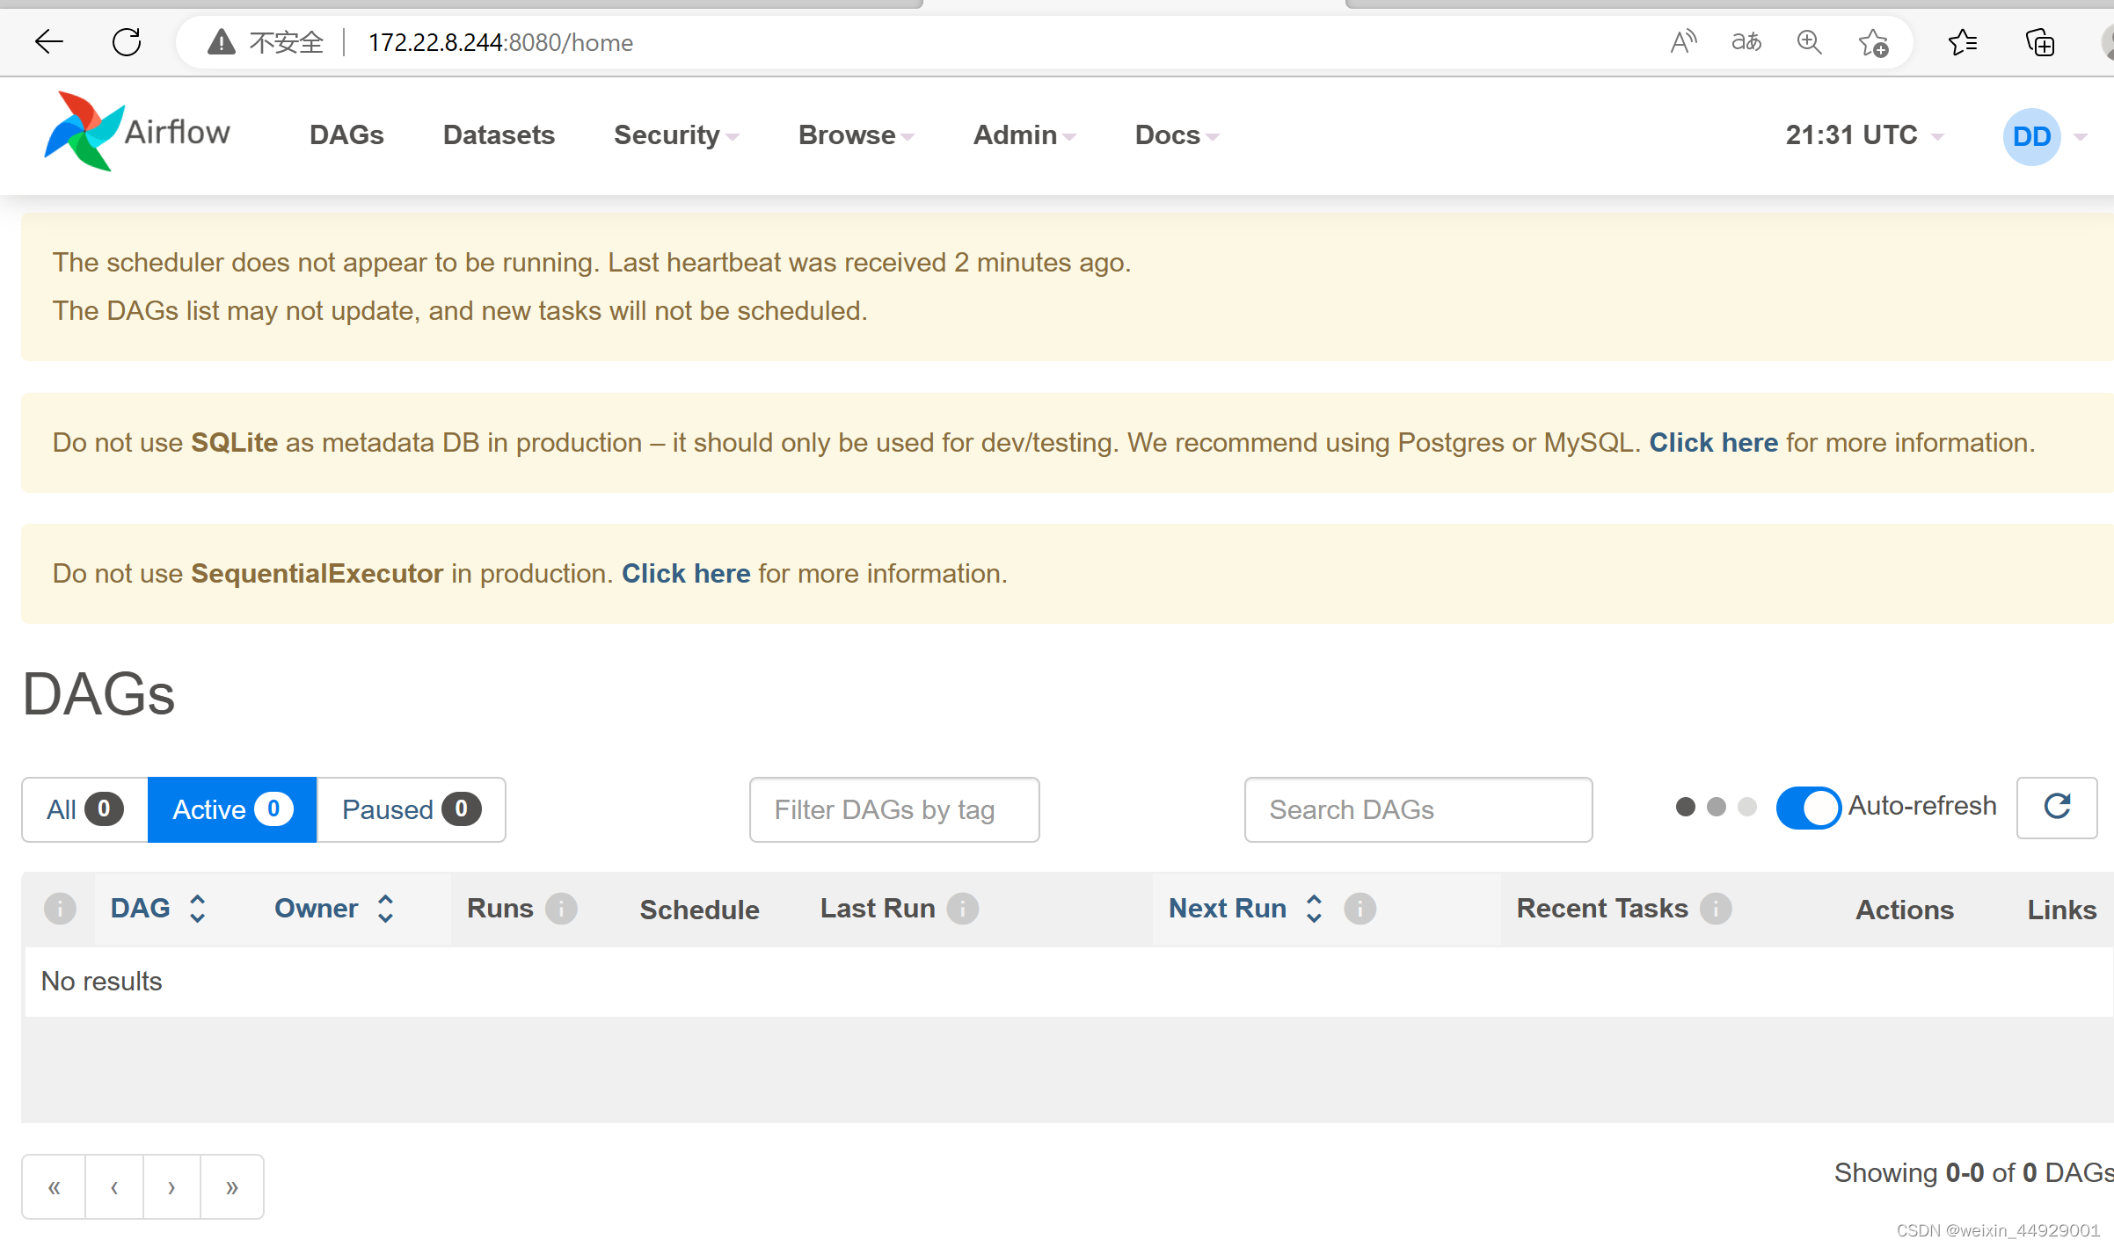Go to last page pagination button

pyautogui.click(x=231, y=1187)
